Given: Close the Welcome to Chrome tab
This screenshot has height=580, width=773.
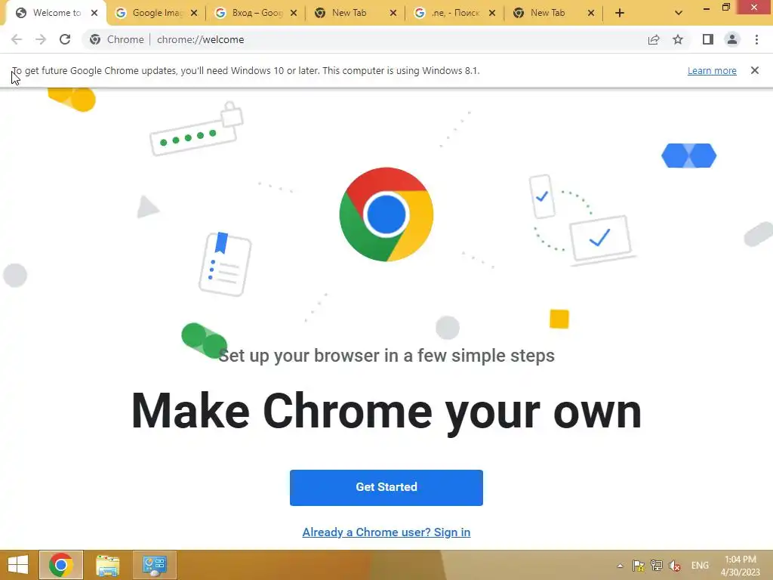Looking at the screenshot, I should point(94,13).
